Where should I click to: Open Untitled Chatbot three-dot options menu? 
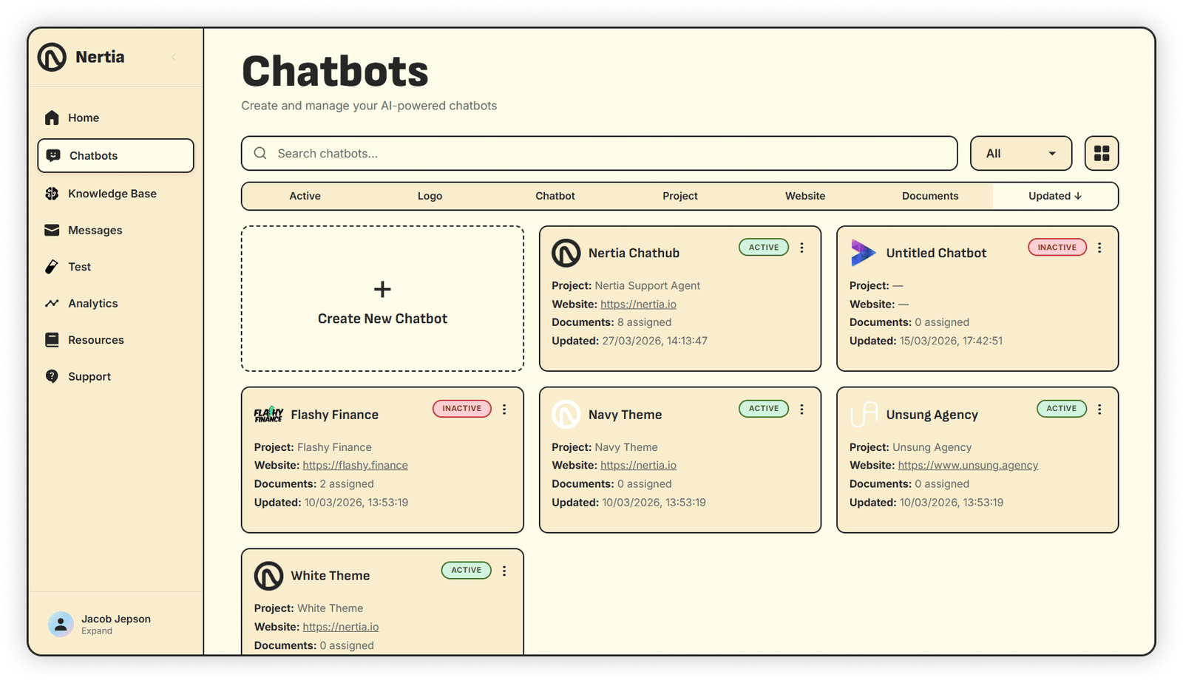[x=1099, y=248]
